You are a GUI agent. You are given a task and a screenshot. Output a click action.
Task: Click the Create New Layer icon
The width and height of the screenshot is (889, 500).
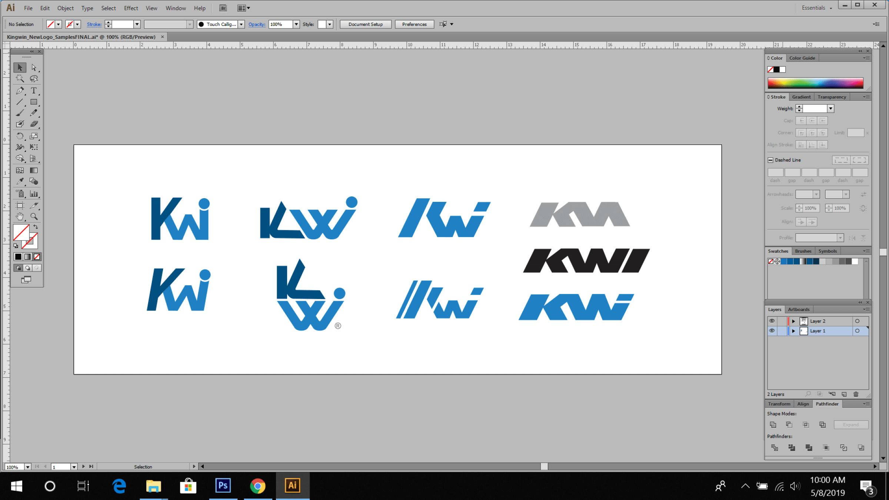[x=844, y=394]
